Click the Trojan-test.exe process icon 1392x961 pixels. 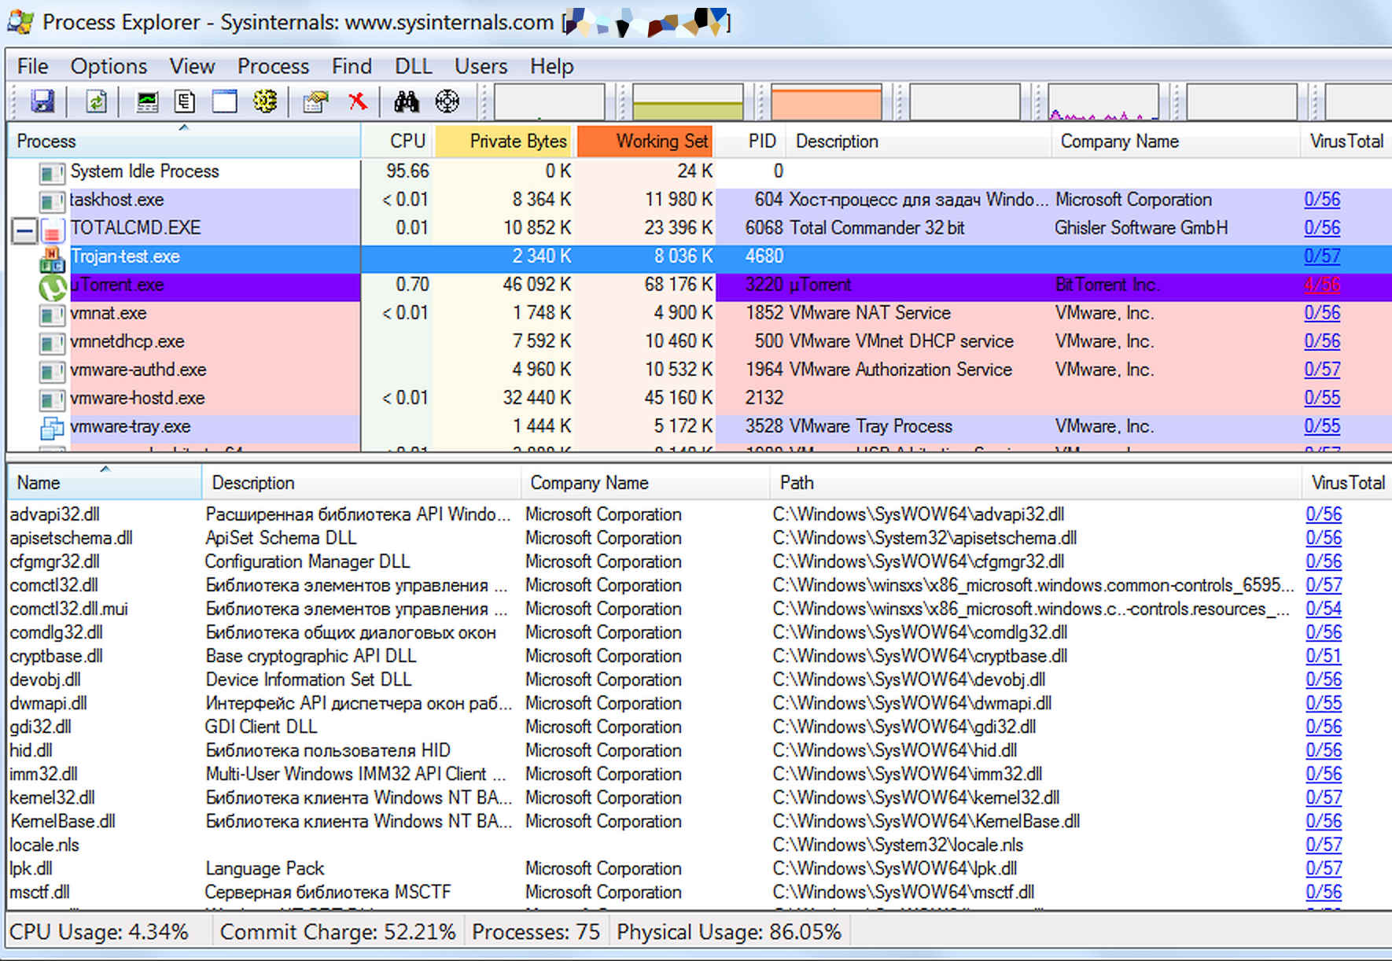point(52,258)
